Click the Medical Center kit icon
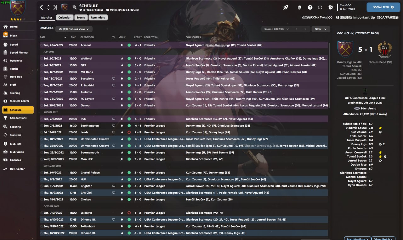Image resolution: width=403 pixels, height=240 pixels. point(5,101)
